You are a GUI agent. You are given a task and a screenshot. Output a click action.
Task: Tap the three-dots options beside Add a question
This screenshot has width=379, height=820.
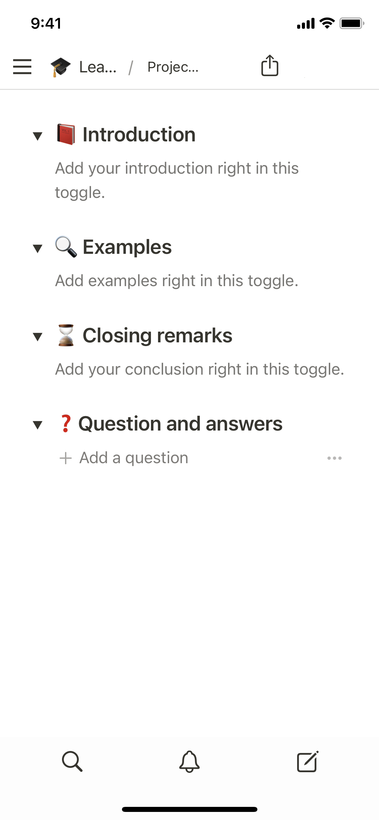334,458
